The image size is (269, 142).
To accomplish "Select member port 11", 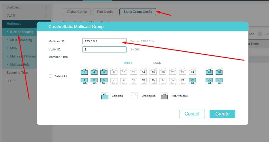I will pos(133,81).
